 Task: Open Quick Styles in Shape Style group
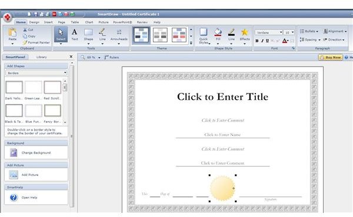pyautogui.click(x=204, y=35)
